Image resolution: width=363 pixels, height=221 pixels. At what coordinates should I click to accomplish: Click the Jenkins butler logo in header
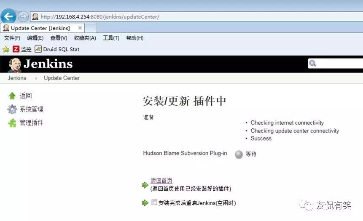click(15, 65)
